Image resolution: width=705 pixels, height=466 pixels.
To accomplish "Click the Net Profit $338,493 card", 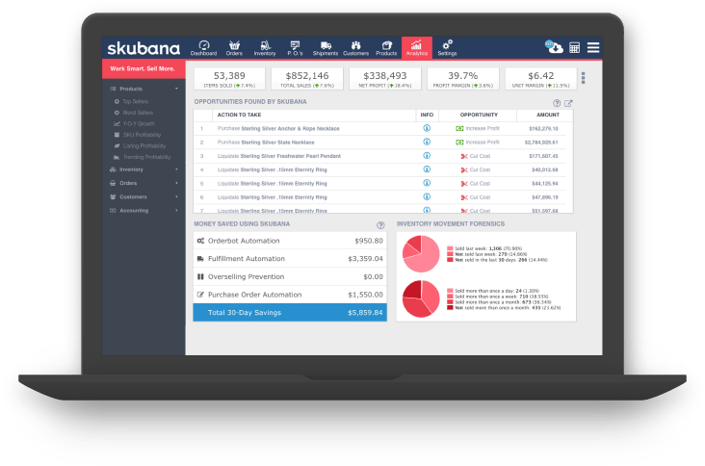I will 385,79.
